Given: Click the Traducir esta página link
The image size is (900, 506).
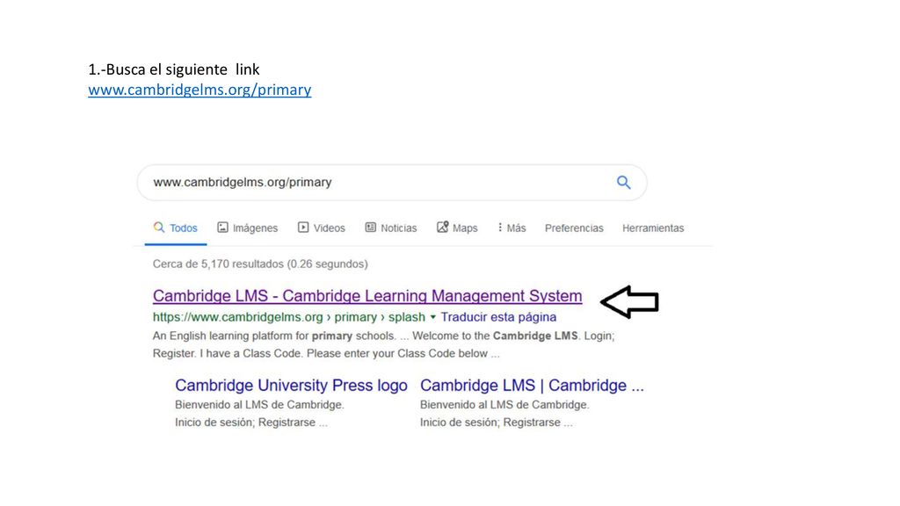Looking at the screenshot, I should [x=498, y=316].
